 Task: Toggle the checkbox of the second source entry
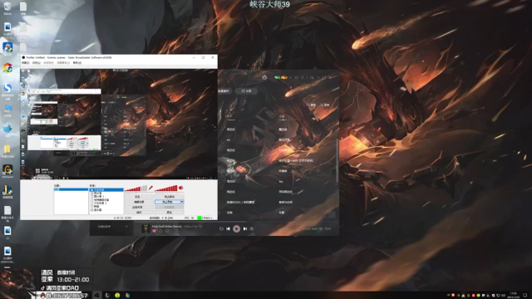(92, 194)
